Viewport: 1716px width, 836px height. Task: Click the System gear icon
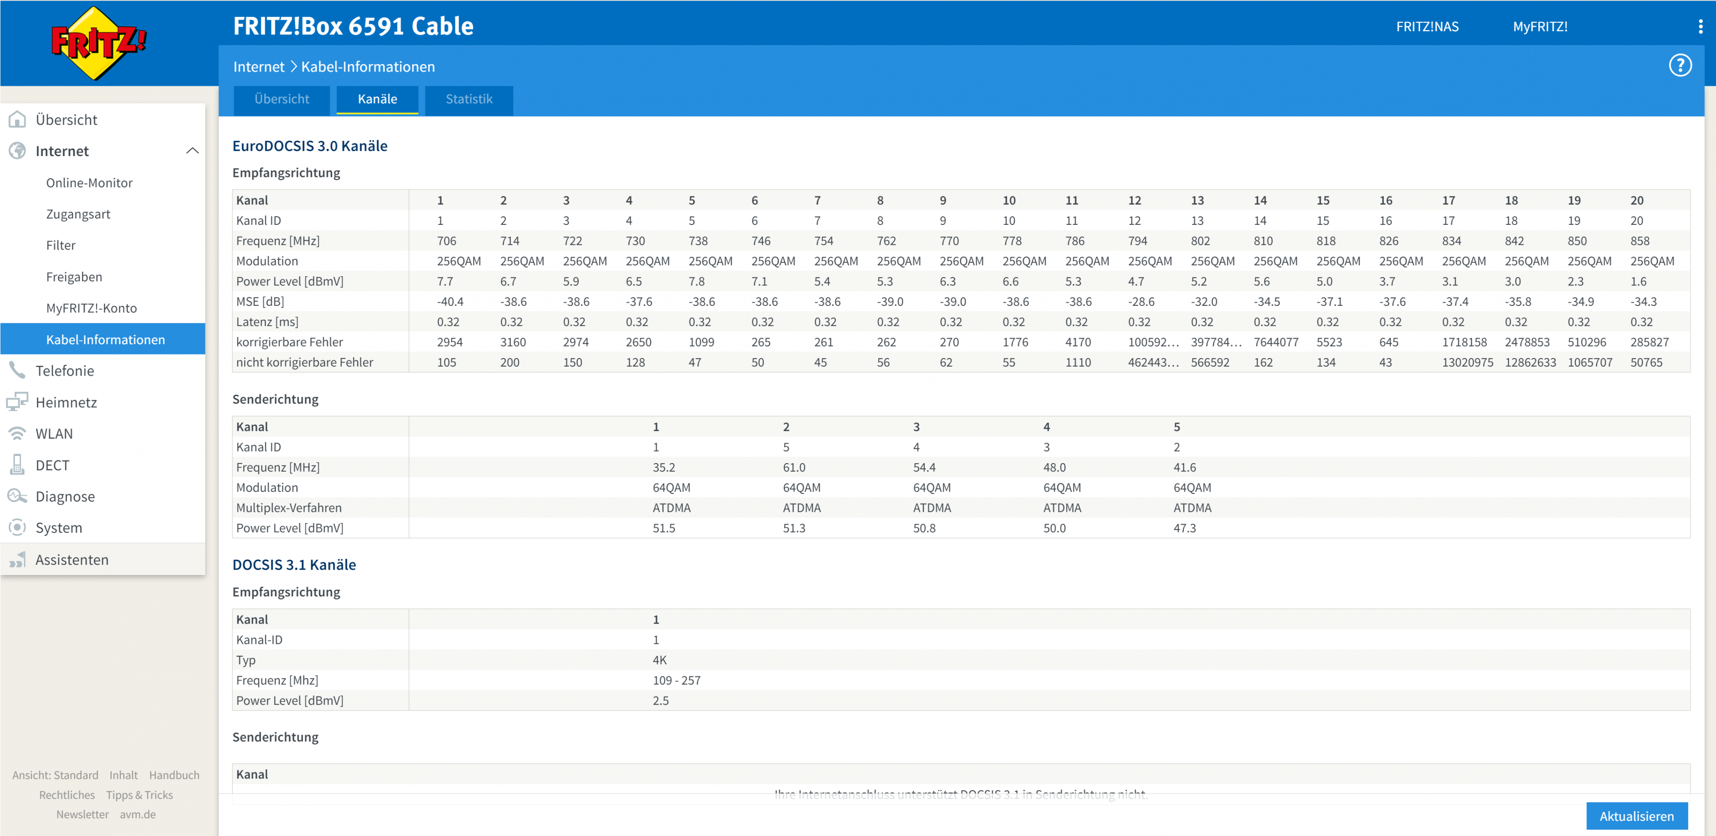pyautogui.click(x=17, y=528)
